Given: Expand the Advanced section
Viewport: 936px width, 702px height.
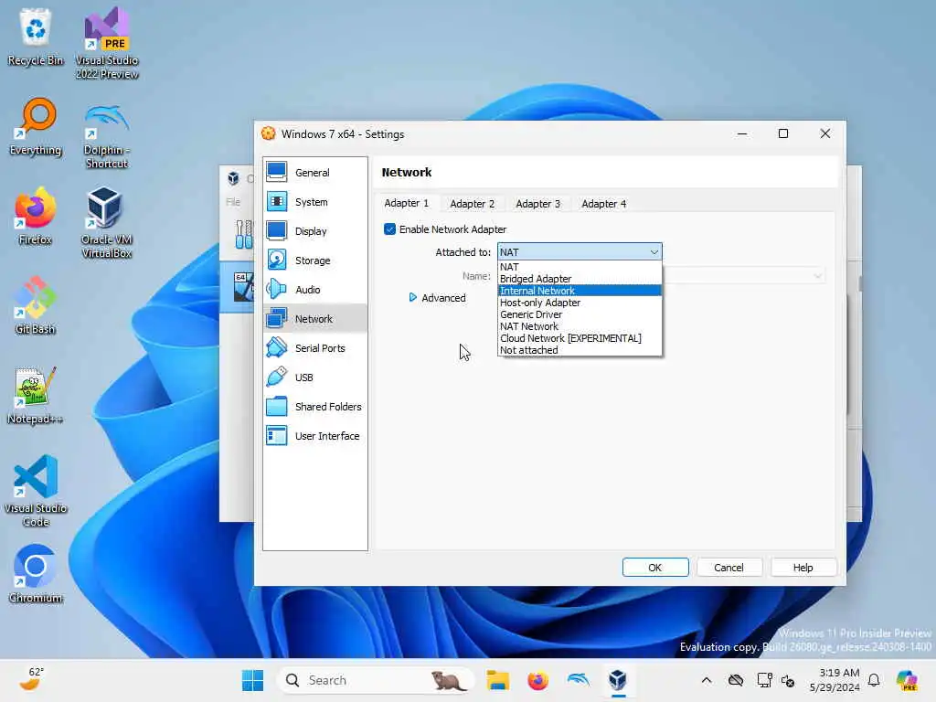Looking at the screenshot, I should (x=437, y=298).
